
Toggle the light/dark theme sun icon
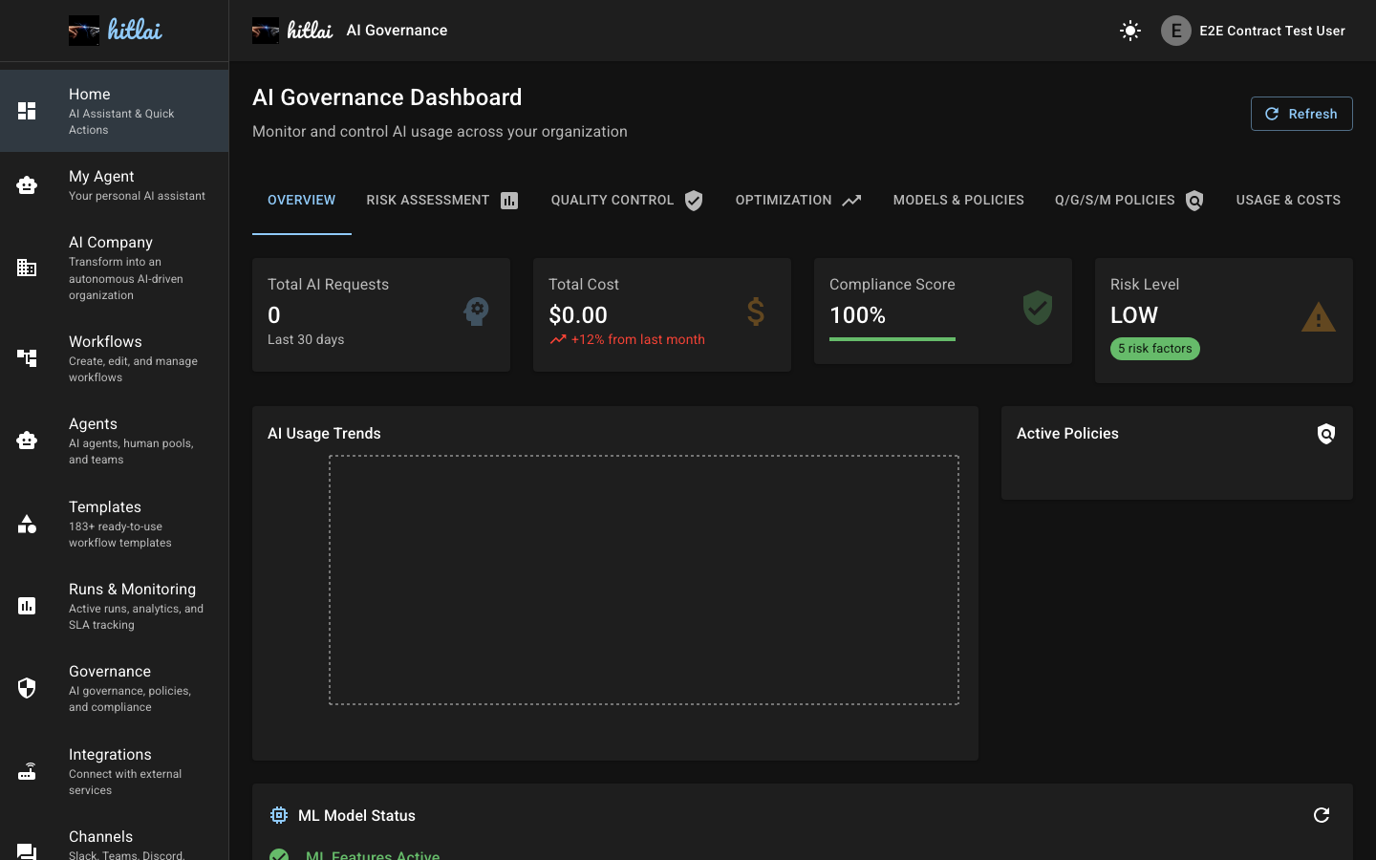click(1129, 31)
